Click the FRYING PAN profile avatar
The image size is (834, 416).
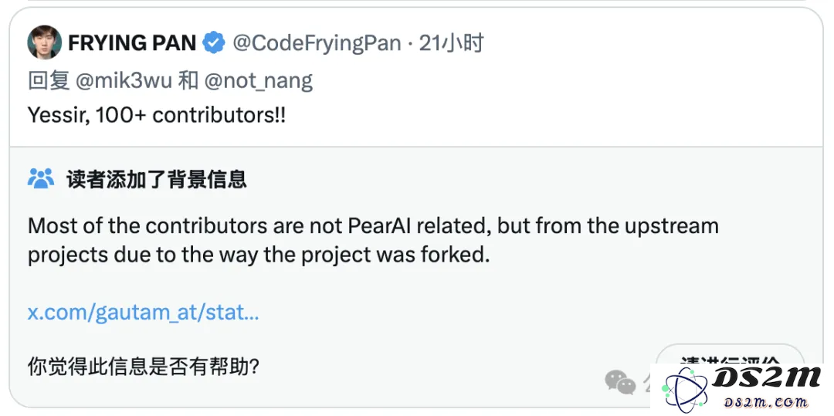(44, 42)
